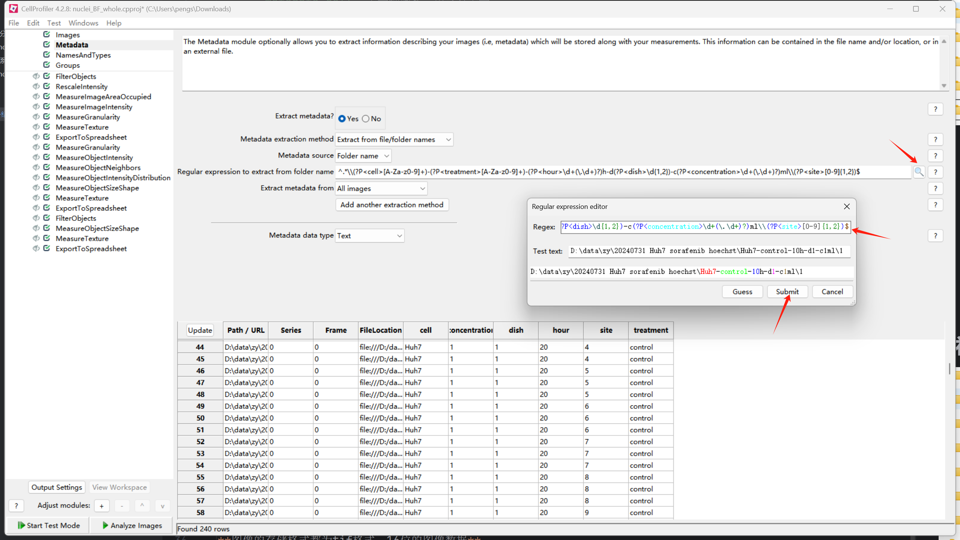Viewport: 960px width, 540px height.
Task: Toggle eye icon for MeasureObjectIntensityDistribution module
Action: click(x=36, y=177)
